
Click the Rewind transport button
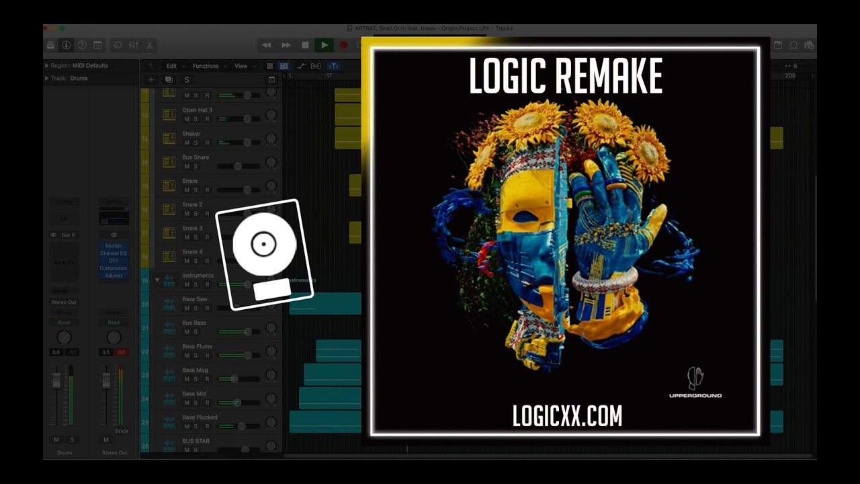267,45
